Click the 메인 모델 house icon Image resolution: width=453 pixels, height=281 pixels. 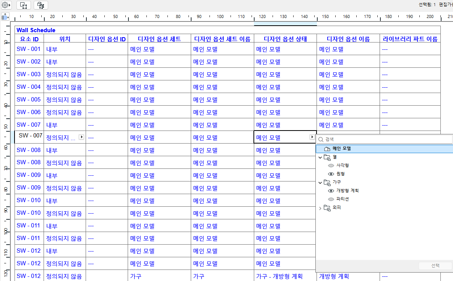click(326, 149)
